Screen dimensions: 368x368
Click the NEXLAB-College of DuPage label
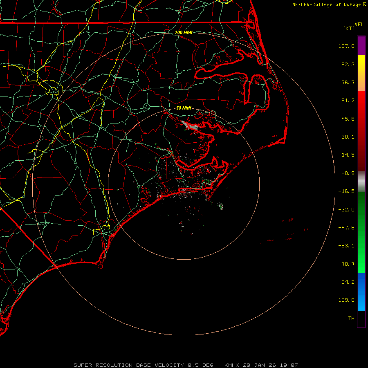pos(329,4)
